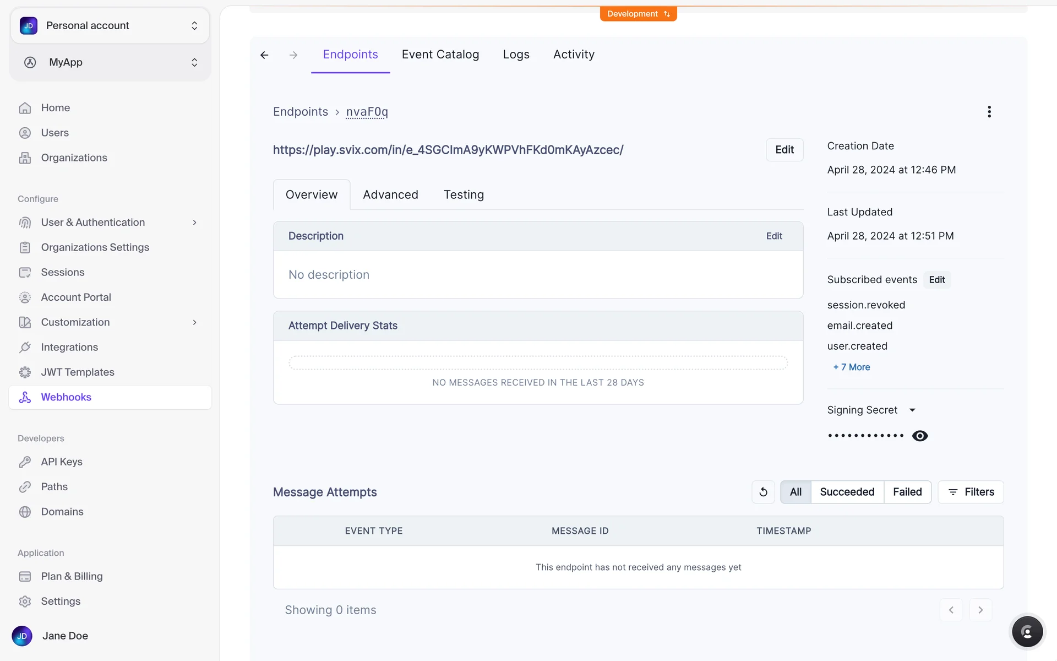Edit the endpoint URL
Screen dimensions: 1057x661
pyautogui.click(x=784, y=150)
